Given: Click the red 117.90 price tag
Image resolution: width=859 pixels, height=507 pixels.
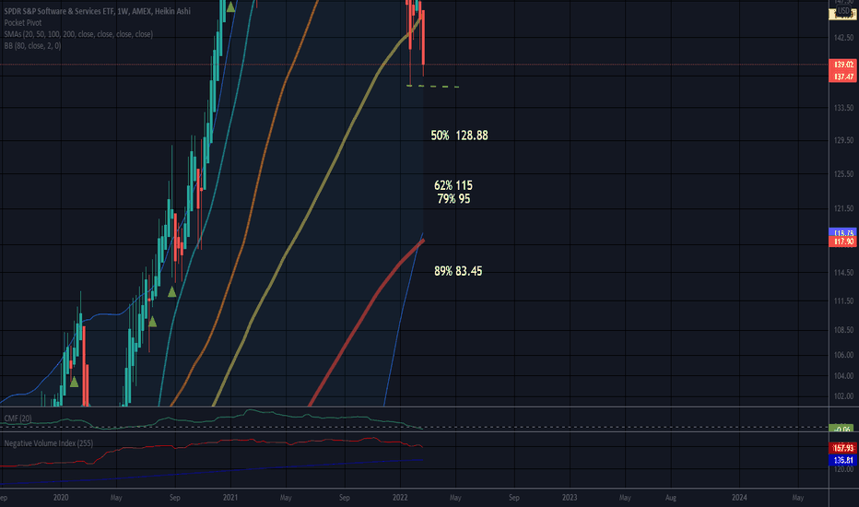Looking at the screenshot, I should point(843,242).
